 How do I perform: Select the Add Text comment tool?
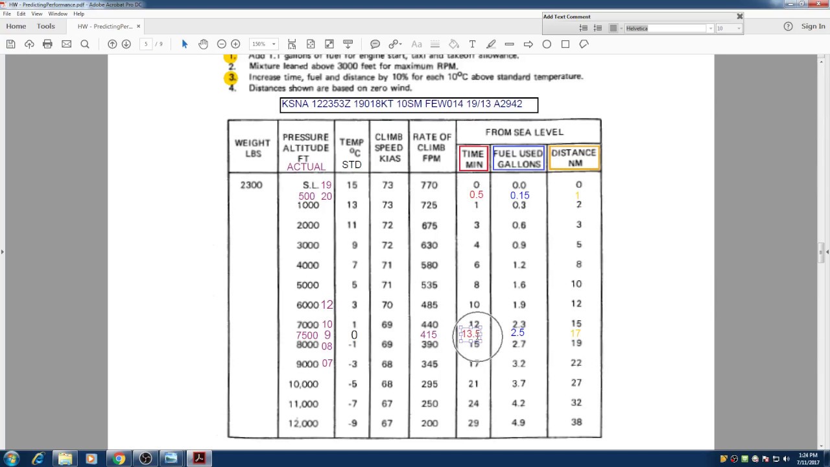coord(472,44)
